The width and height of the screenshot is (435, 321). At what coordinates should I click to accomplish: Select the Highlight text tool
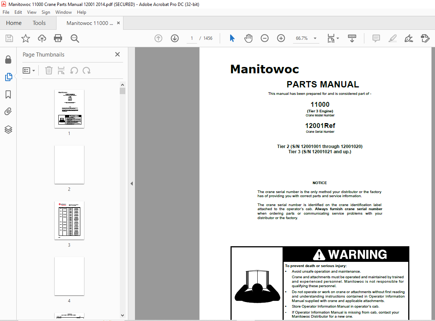pyautogui.click(x=393, y=38)
